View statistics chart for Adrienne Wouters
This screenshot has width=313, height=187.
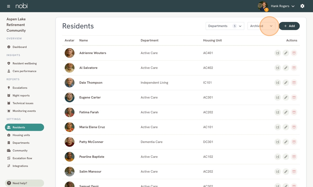278,53
